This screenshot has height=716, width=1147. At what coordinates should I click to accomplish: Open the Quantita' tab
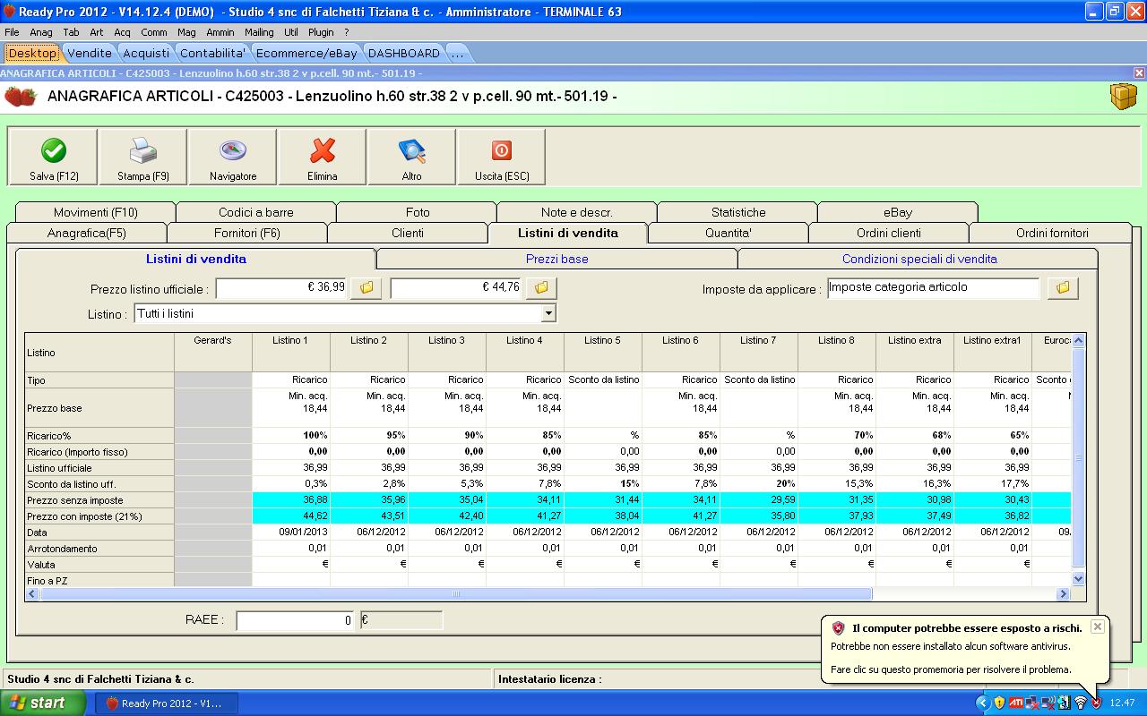[729, 233]
